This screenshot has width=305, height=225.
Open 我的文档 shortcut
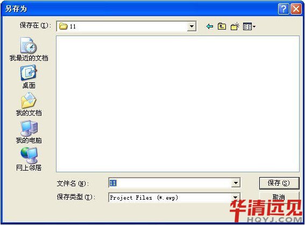click(29, 104)
